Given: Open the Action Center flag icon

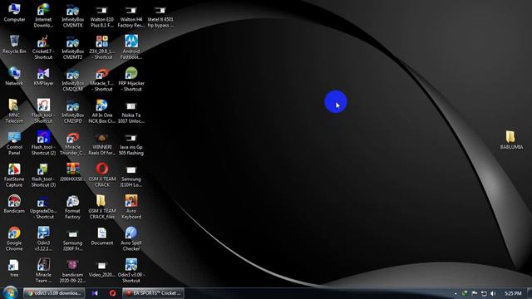Looking at the screenshot, I should pos(475,293).
